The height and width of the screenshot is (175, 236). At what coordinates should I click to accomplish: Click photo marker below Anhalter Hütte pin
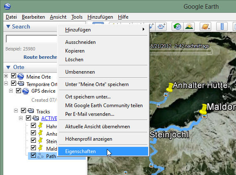(x=165, y=95)
